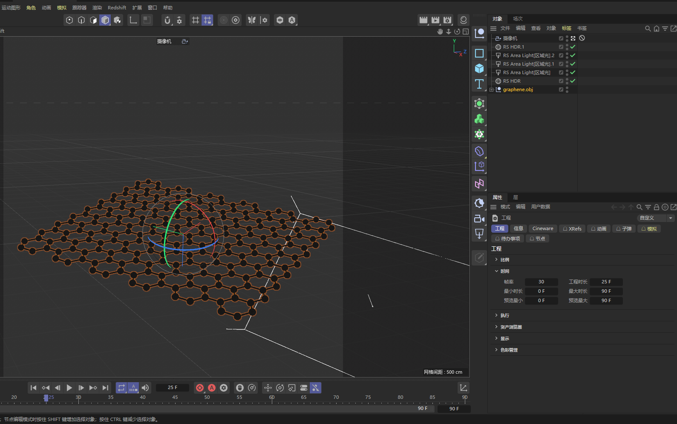This screenshot has width=677, height=424.
Task: Select Points mode icon in top toolbar
Action: point(69,20)
